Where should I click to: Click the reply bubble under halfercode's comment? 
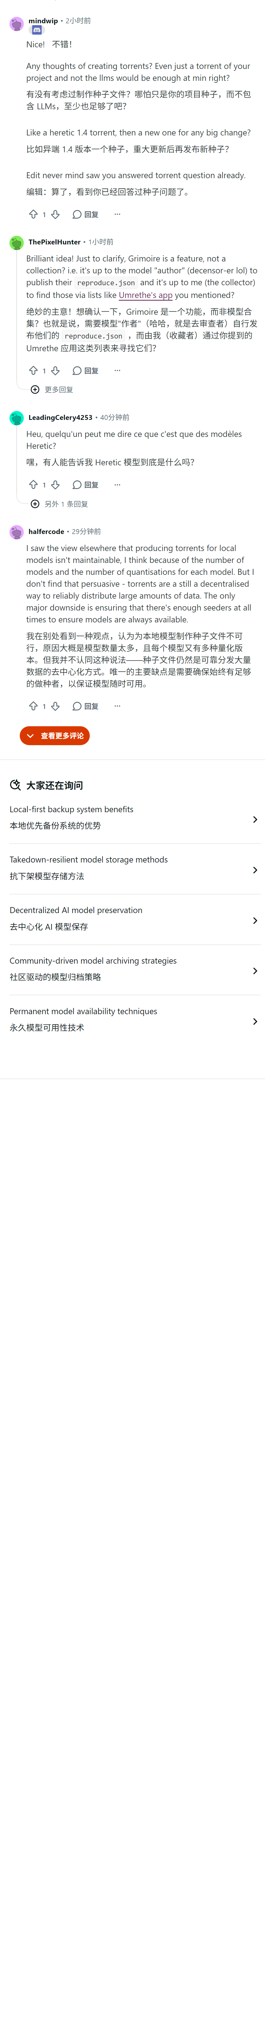pyautogui.click(x=85, y=706)
